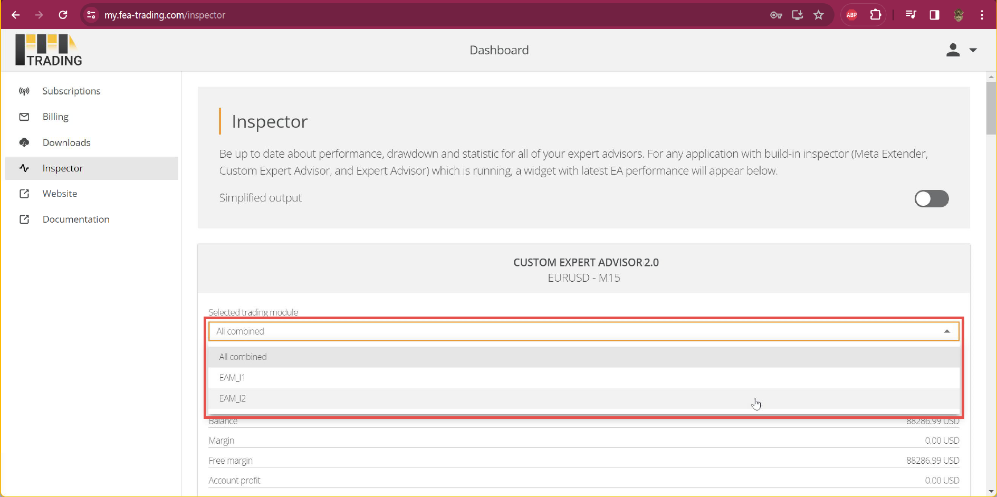The width and height of the screenshot is (997, 497).
Task: Choose All combined from the list
Action: pyautogui.click(x=584, y=357)
